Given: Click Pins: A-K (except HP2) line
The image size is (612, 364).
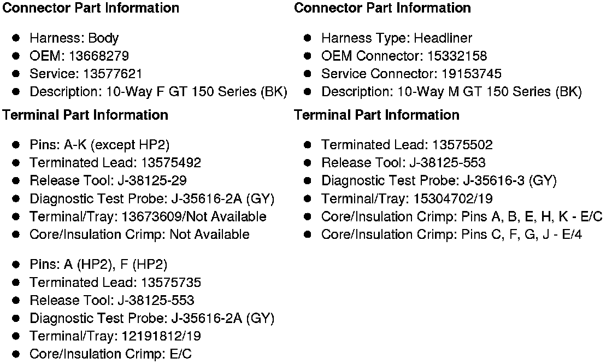Looking at the screenshot, I should 99,145.
